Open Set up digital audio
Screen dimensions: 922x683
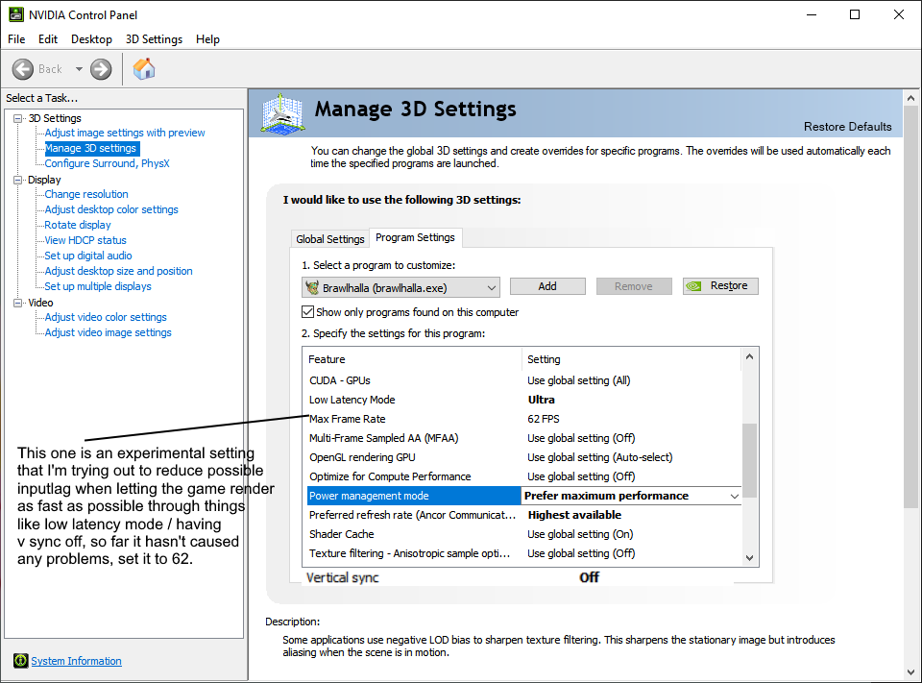pos(88,256)
